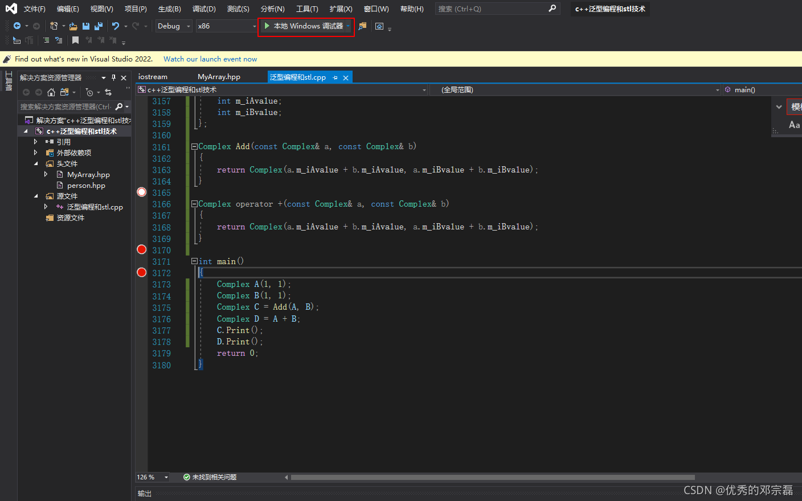Click the pending changes filter clock icon
This screenshot has height=501, width=802.
coord(89,92)
